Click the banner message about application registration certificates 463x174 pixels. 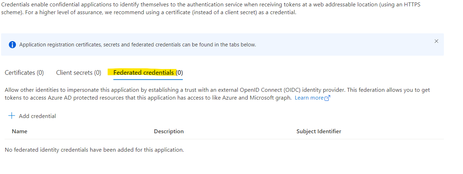pos(137,45)
